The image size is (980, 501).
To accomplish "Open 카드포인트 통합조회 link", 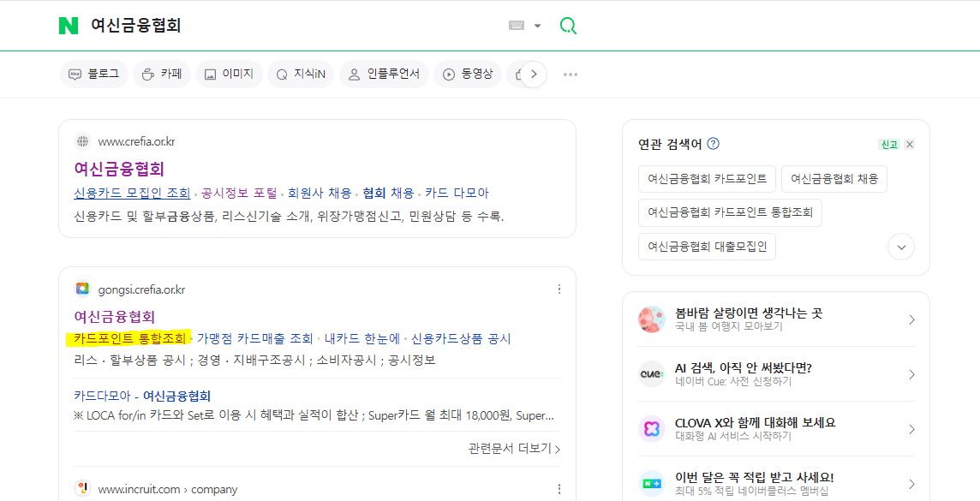I will click(x=130, y=338).
